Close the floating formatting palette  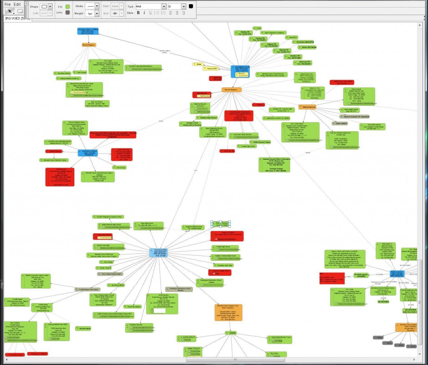coord(26,3)
